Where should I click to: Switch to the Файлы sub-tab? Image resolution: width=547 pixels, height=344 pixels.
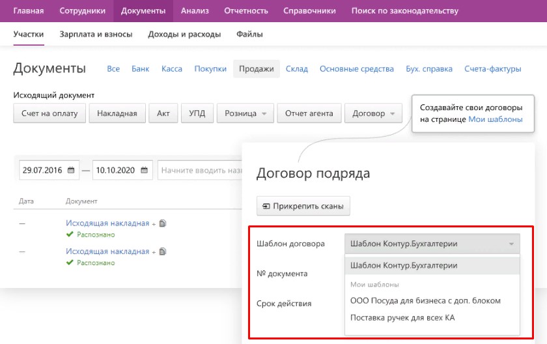[249, 34]
